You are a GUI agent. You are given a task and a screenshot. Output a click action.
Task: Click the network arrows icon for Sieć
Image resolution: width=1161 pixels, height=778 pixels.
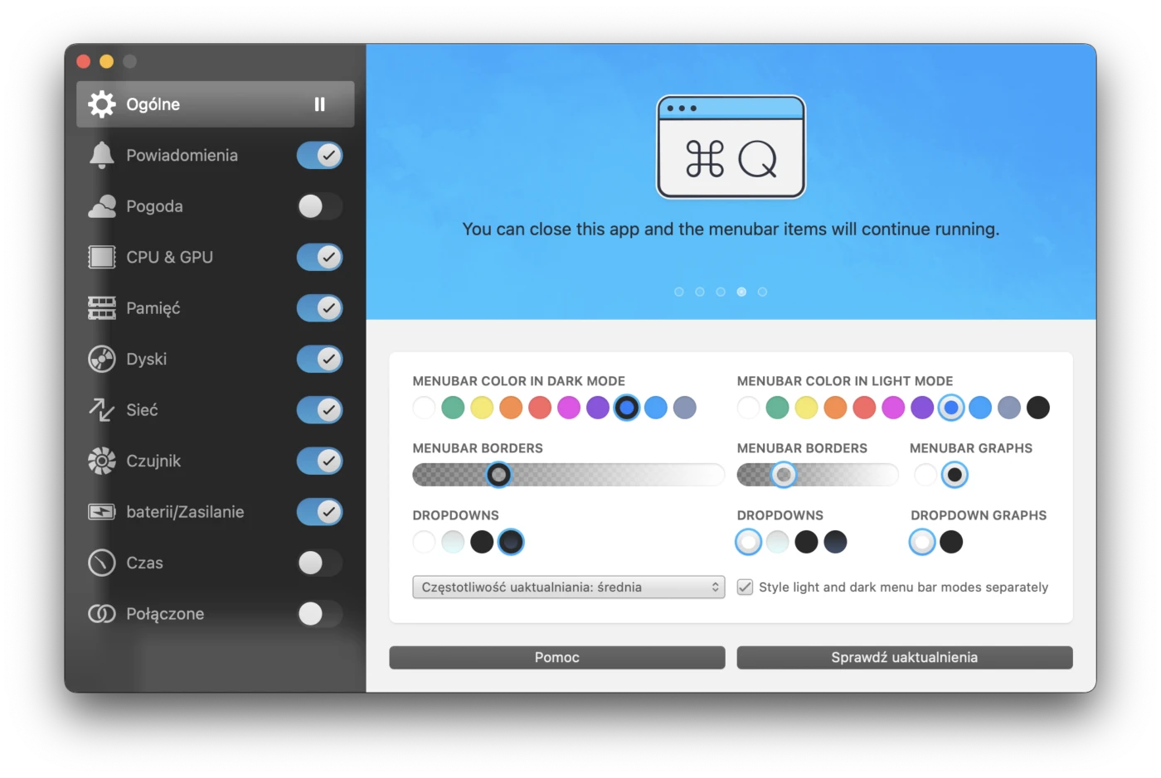click(102, 409)
